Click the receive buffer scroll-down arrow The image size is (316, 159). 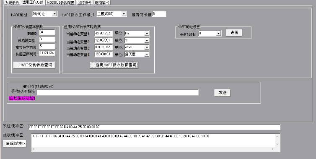[277, 144]
